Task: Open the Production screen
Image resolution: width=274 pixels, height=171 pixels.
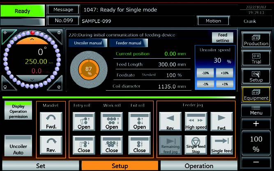Action: (x=256, y=40)
